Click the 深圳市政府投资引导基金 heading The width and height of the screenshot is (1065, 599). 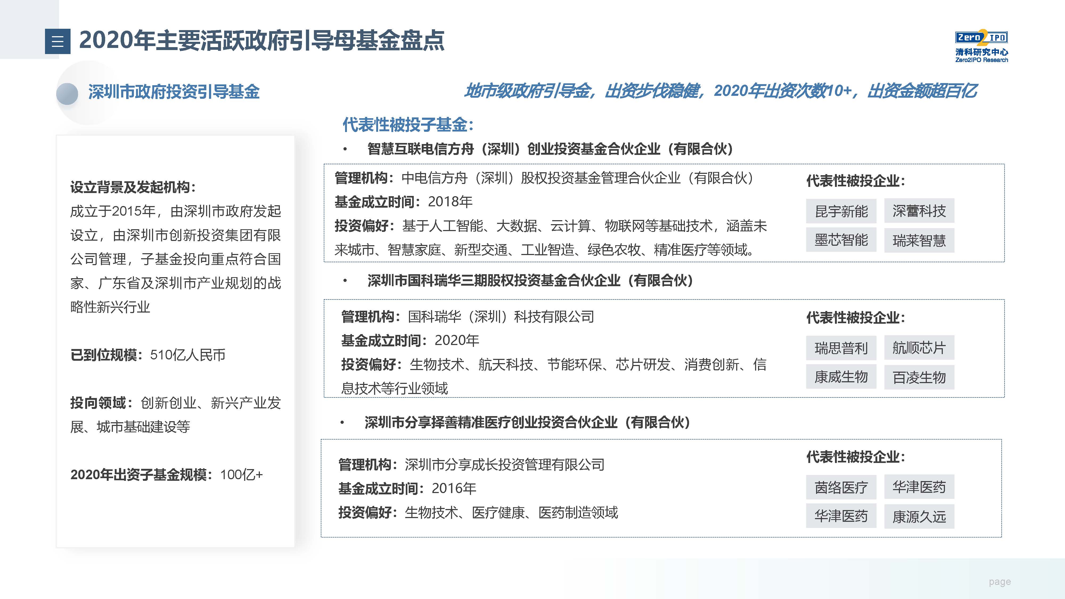pos(174,92)
